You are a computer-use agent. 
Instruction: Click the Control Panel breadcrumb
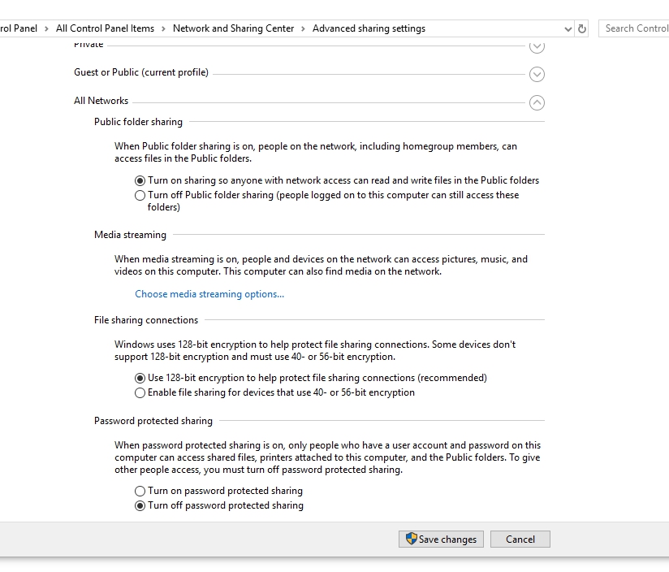click(19, 28)
